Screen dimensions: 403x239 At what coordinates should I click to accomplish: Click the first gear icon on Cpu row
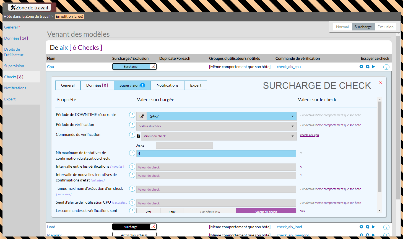point(361,67)
